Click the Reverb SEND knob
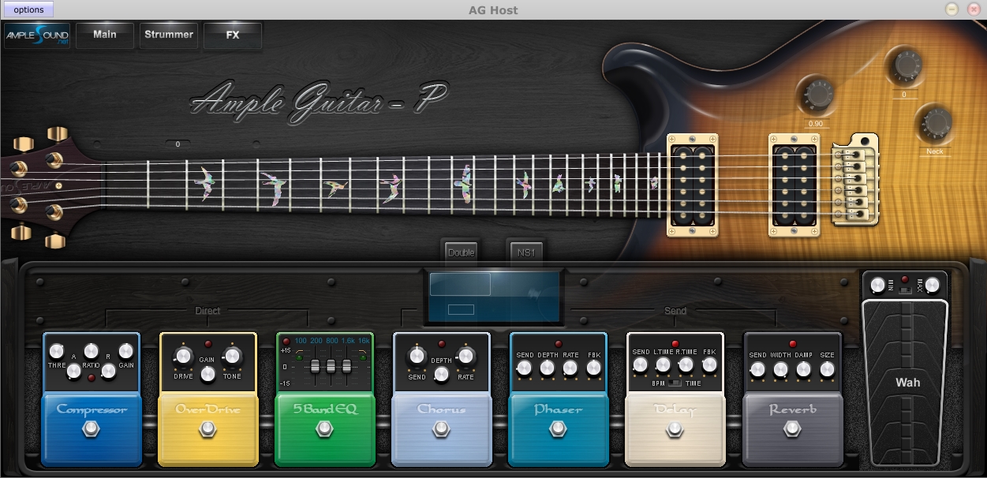This screenshot has height=478, width=987. pyautogui.click(x=757, y=369)
